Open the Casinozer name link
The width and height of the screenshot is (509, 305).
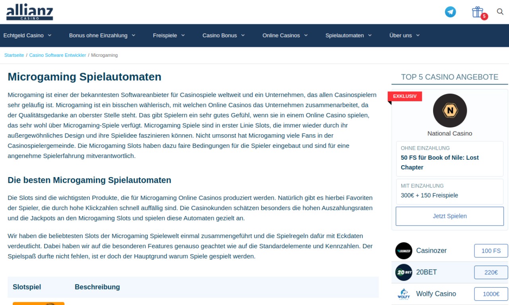(431, 251)
